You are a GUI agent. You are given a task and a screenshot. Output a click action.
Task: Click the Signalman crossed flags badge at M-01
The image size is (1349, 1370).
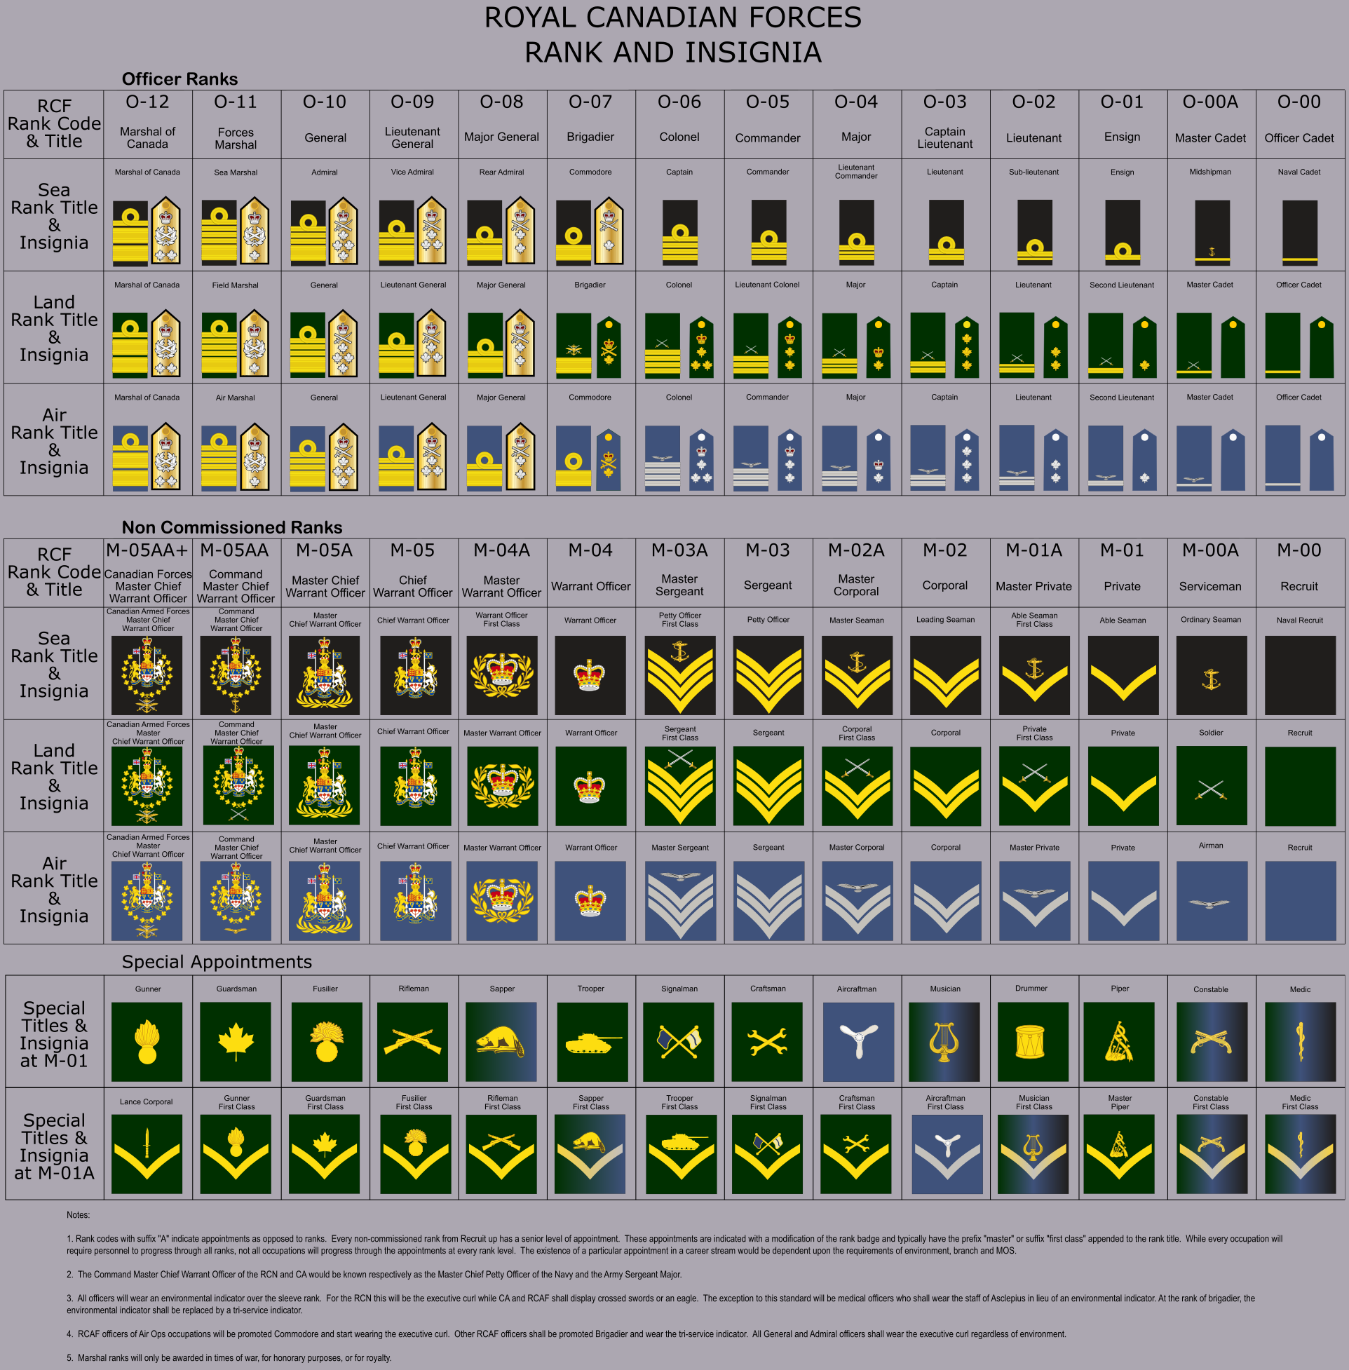(x=679, y=1041)
